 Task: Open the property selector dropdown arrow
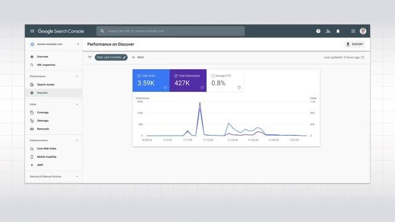(78, 44)
